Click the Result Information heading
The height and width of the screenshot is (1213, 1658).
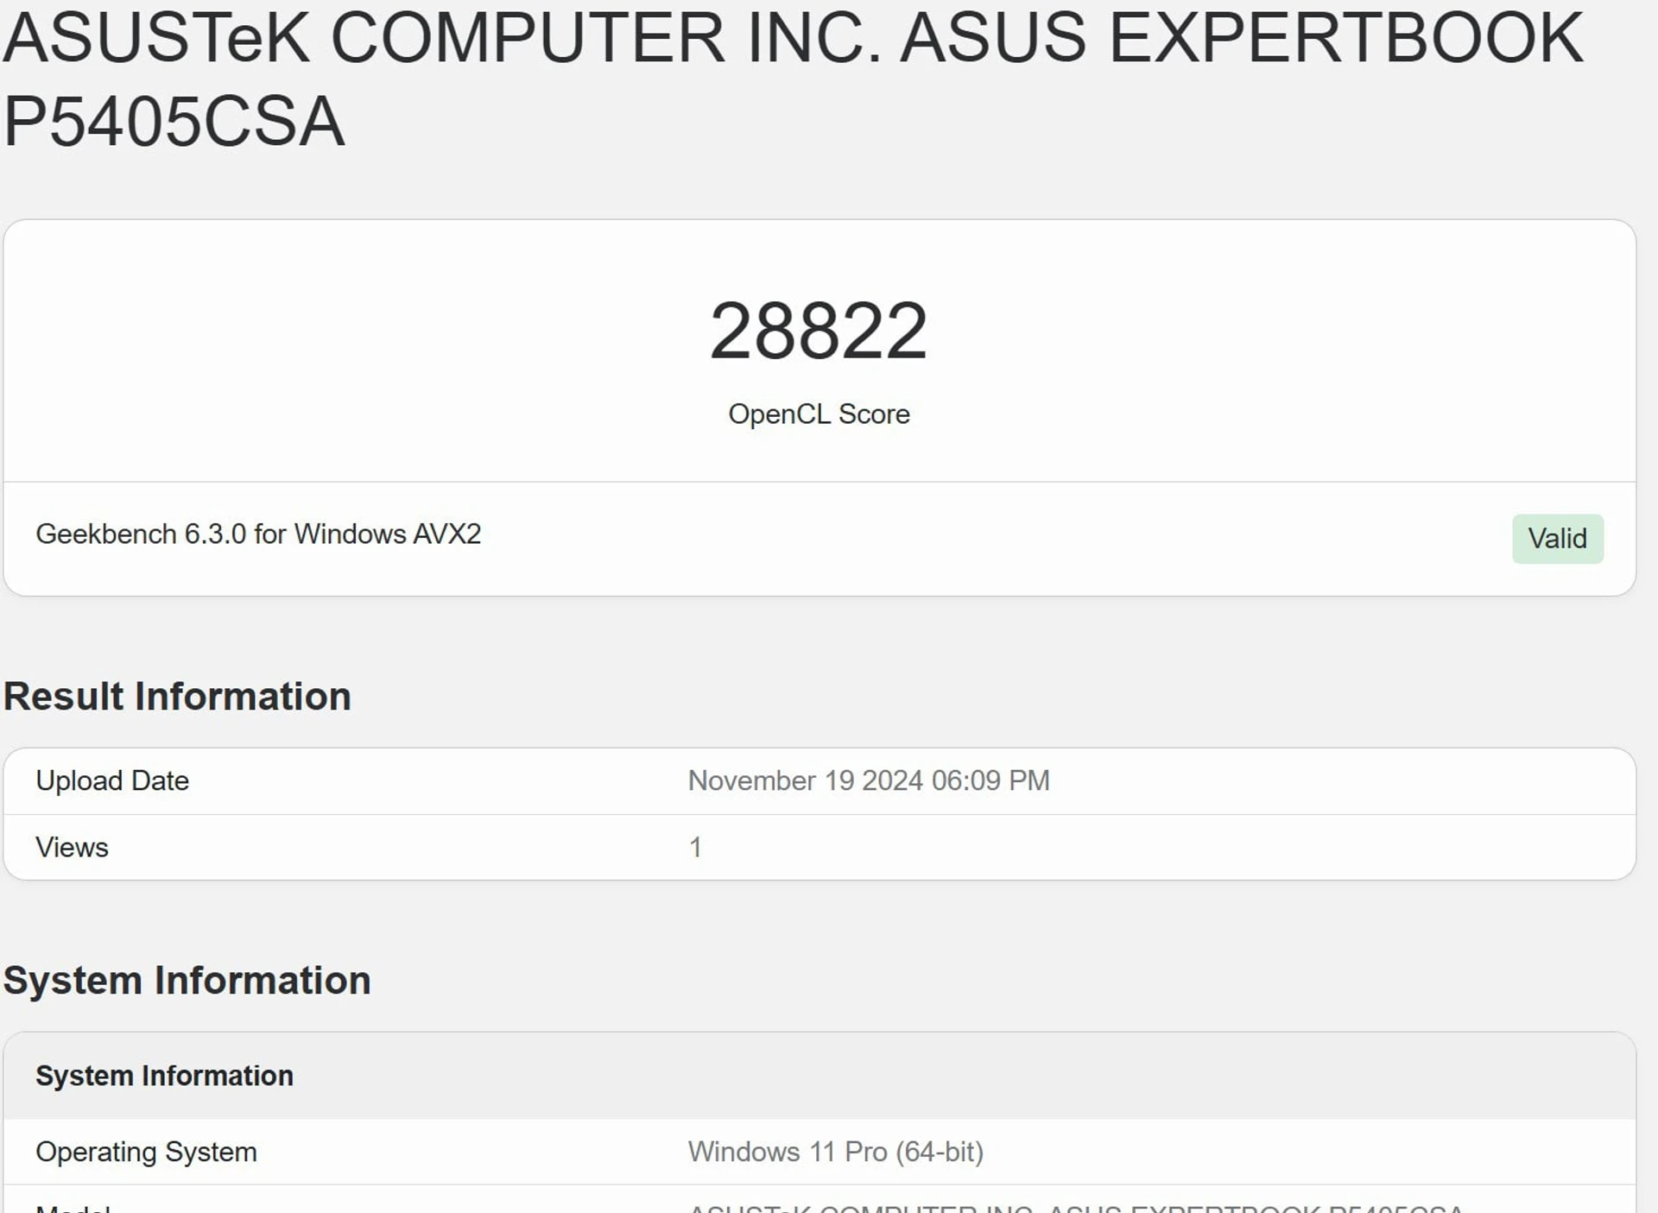click(x=177, y=697)
